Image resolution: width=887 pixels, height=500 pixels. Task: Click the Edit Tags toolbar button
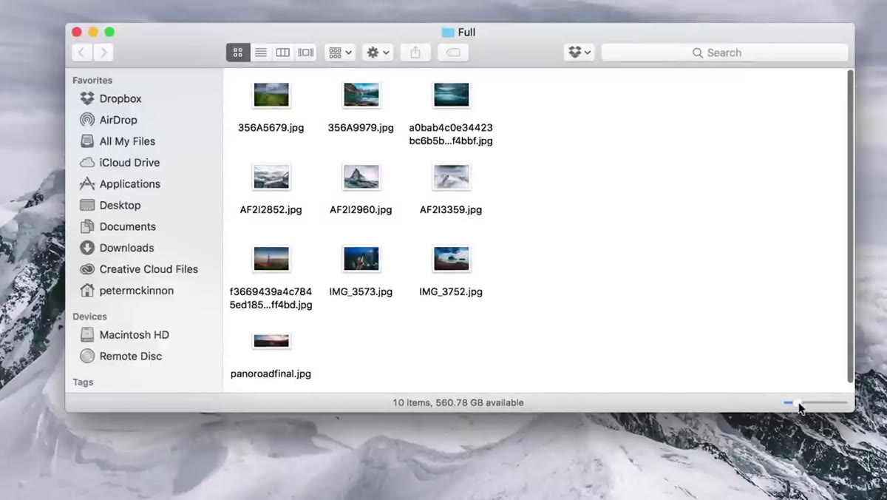453,53
